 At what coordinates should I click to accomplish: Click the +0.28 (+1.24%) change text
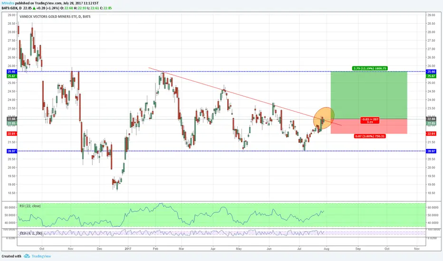point(48,8)
